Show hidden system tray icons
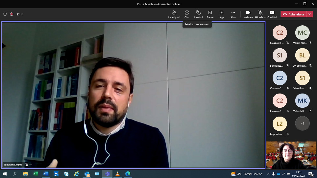 [x=268, y=174]
